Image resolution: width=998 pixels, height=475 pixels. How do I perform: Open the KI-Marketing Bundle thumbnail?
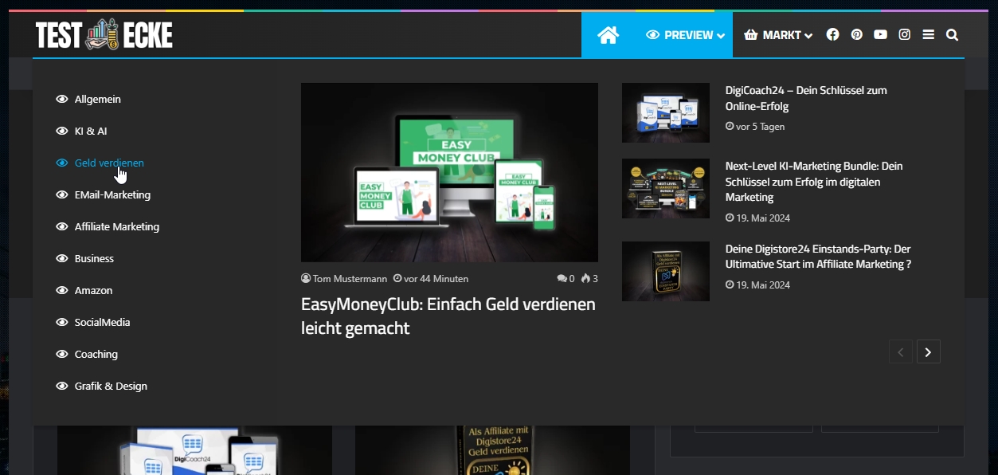click(666, 188)
